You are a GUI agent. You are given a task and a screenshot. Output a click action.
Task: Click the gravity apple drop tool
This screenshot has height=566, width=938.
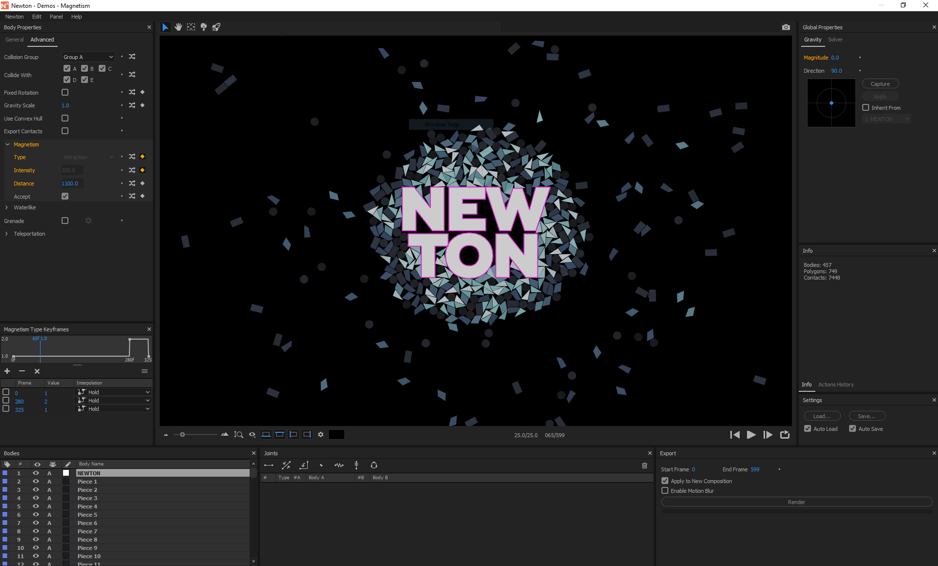[x=204, y=27]
